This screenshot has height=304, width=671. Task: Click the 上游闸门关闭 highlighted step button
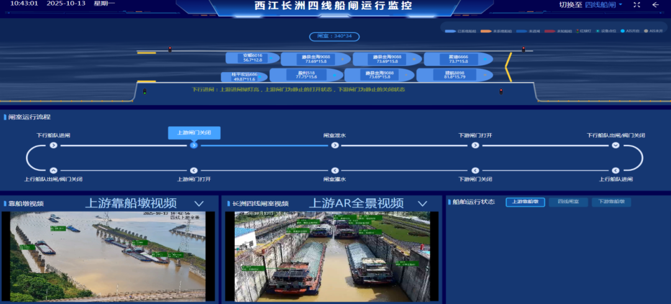[x=194, y=132]
